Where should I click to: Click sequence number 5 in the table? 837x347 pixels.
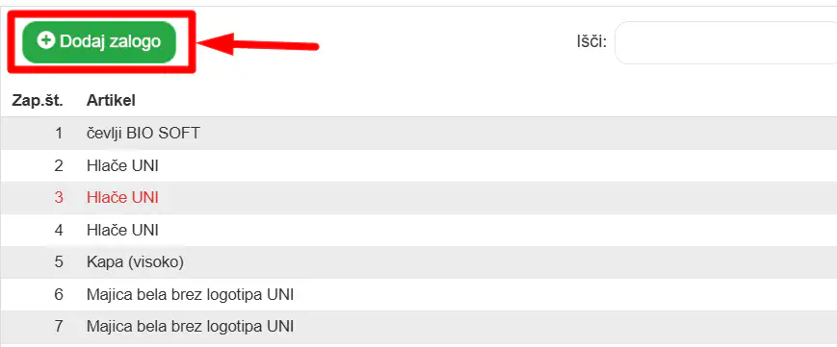[x=59, y=262]
